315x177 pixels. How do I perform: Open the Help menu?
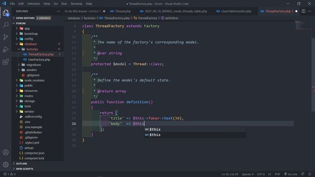(x=89, y=3)
